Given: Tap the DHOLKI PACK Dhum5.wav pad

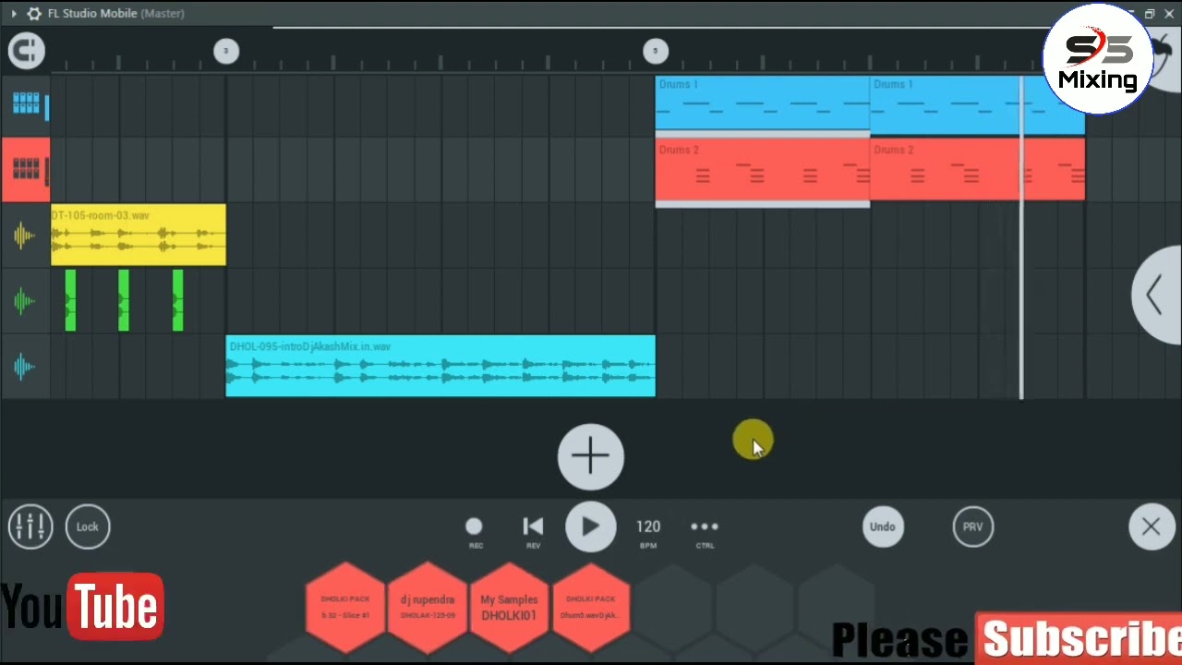Looking at the screenshot, I should coord(591,607).
